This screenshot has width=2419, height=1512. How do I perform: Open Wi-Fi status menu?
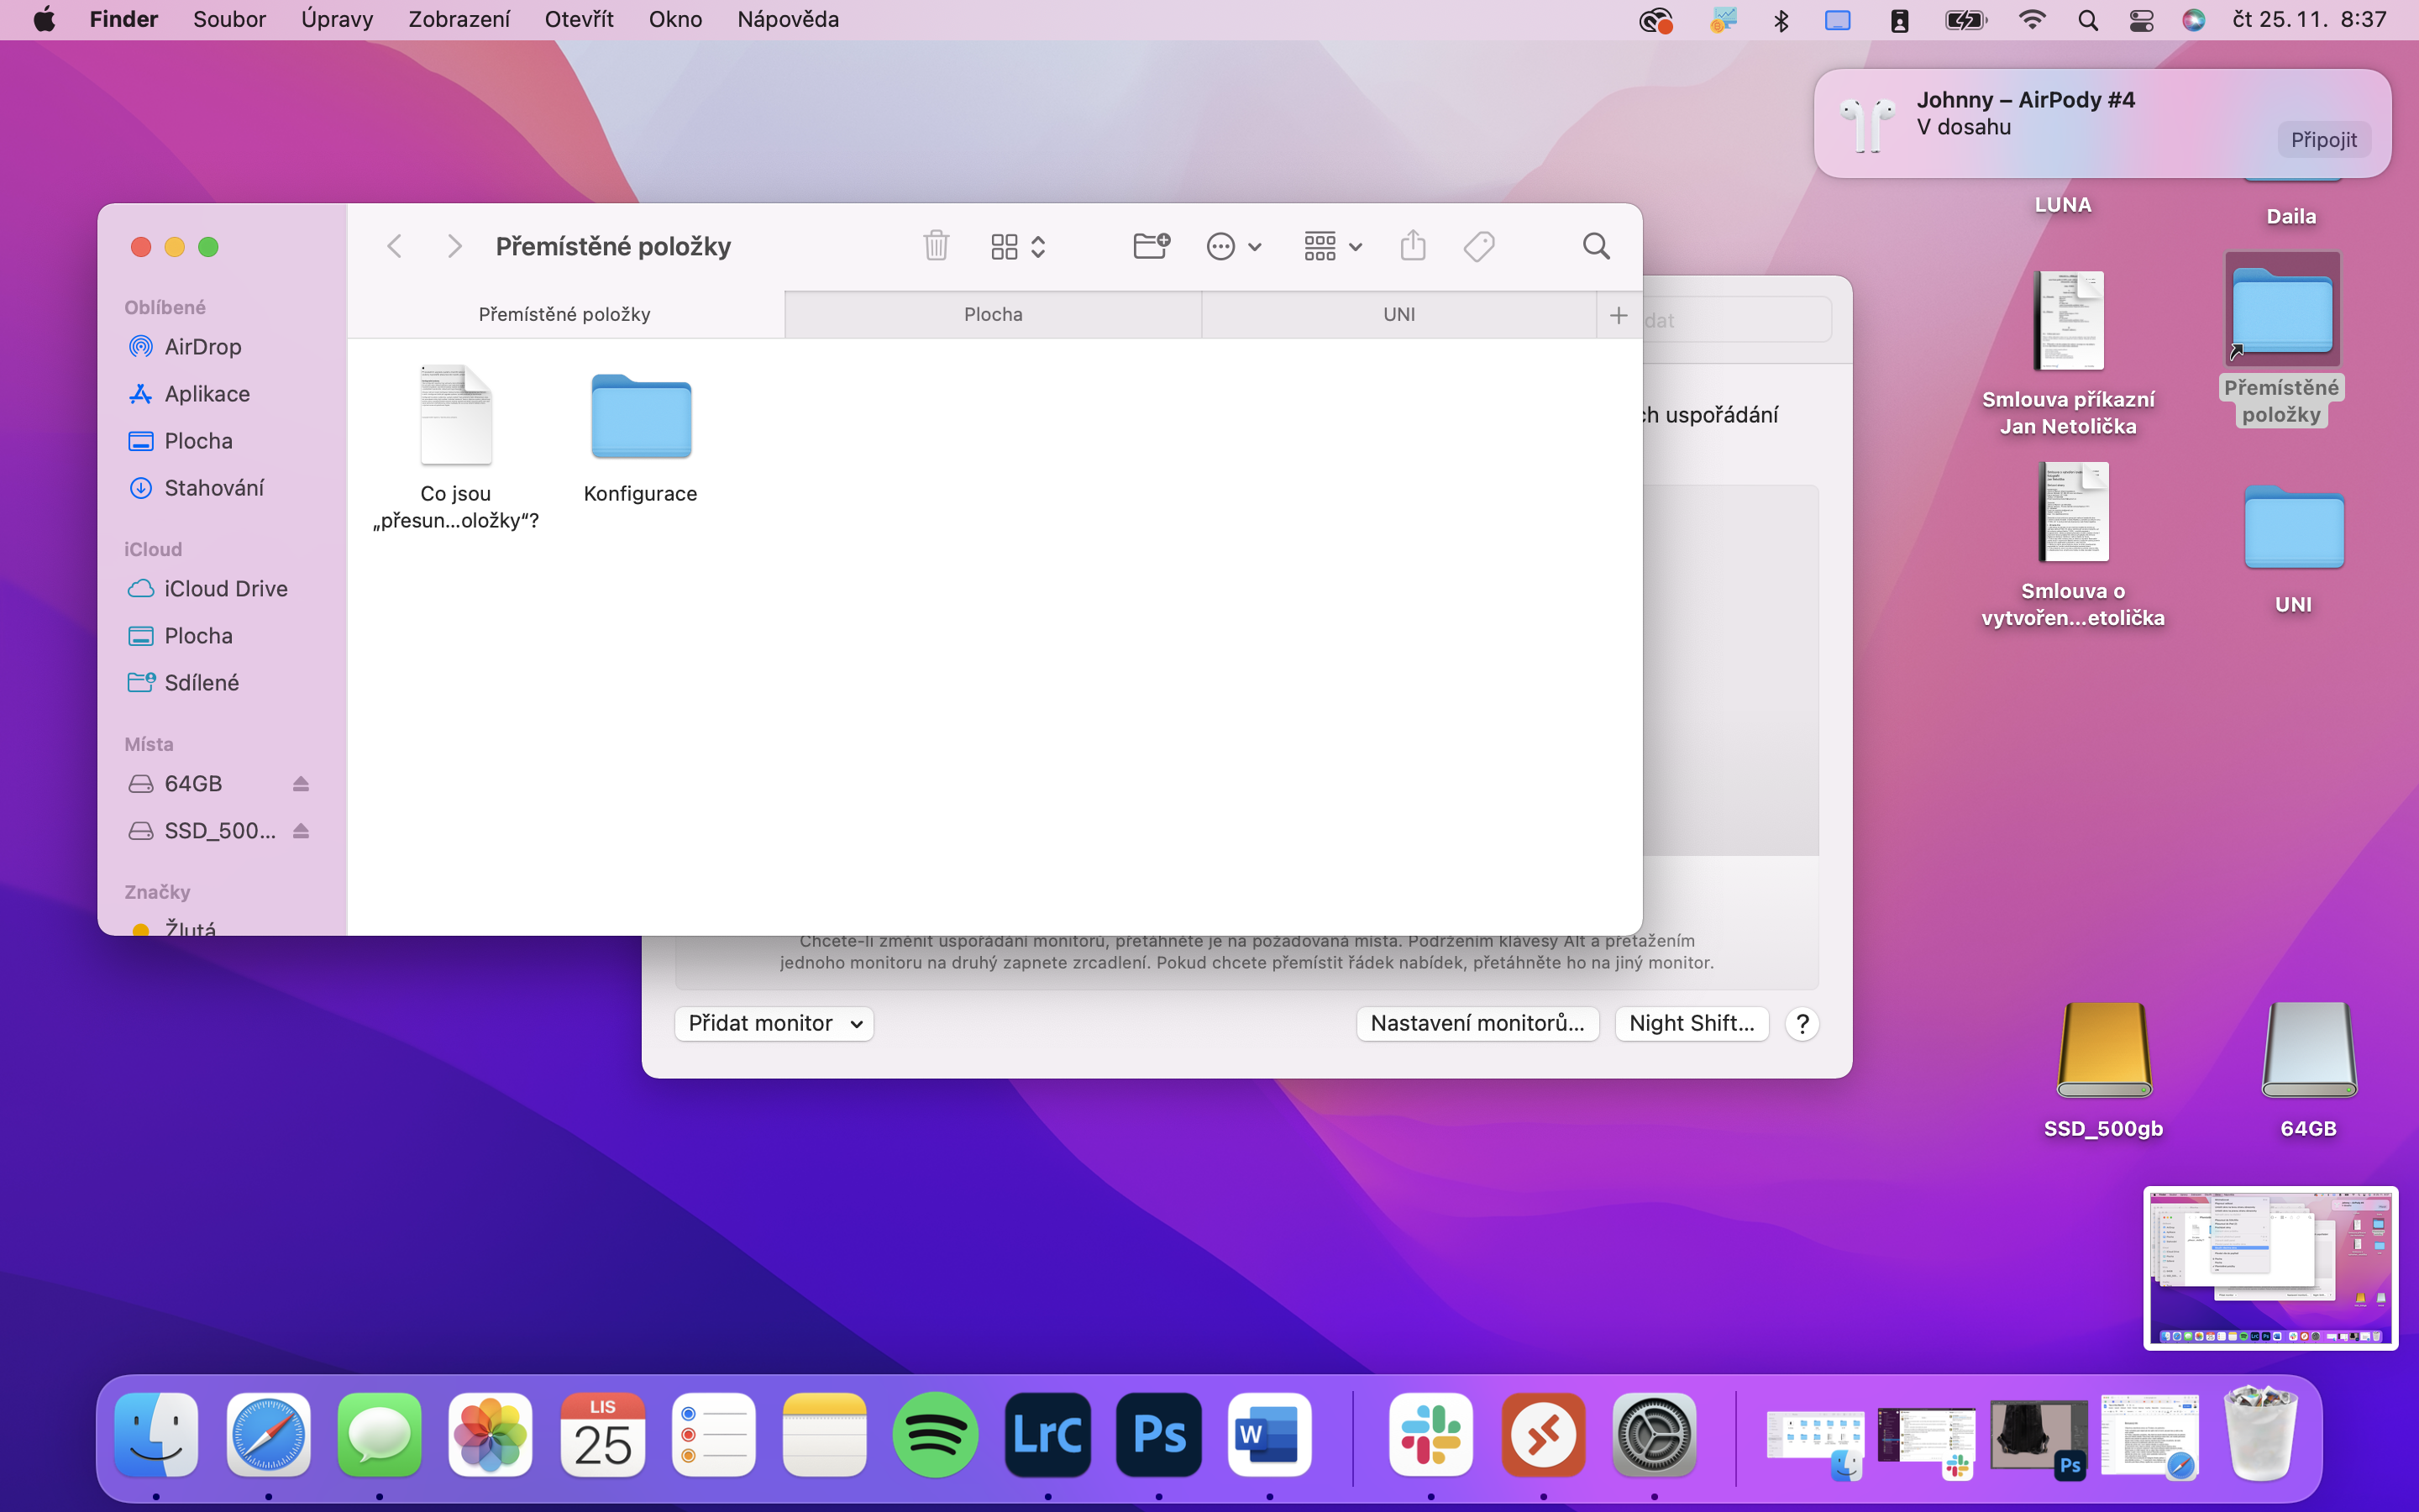tap(2031, 20)
